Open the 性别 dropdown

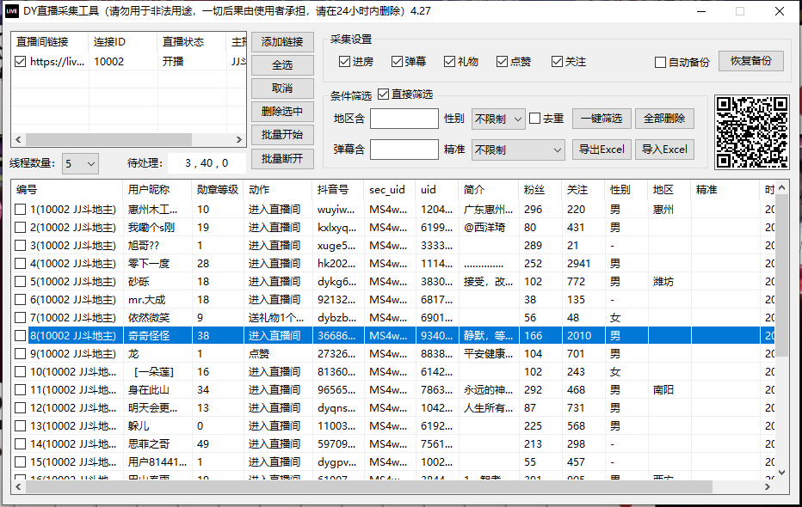coord(497,119)
